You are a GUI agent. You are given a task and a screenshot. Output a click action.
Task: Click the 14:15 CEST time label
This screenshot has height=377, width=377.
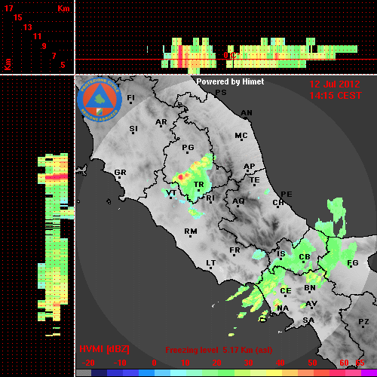(x=336, y=96)
